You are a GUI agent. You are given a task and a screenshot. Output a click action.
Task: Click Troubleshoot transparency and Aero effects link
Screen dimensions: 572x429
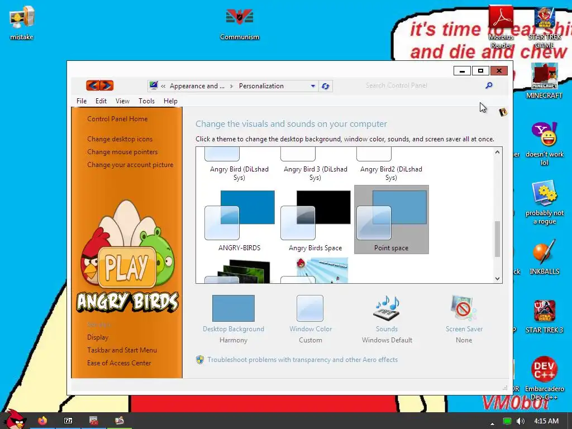pyautogui.click(x=302, y=360)
